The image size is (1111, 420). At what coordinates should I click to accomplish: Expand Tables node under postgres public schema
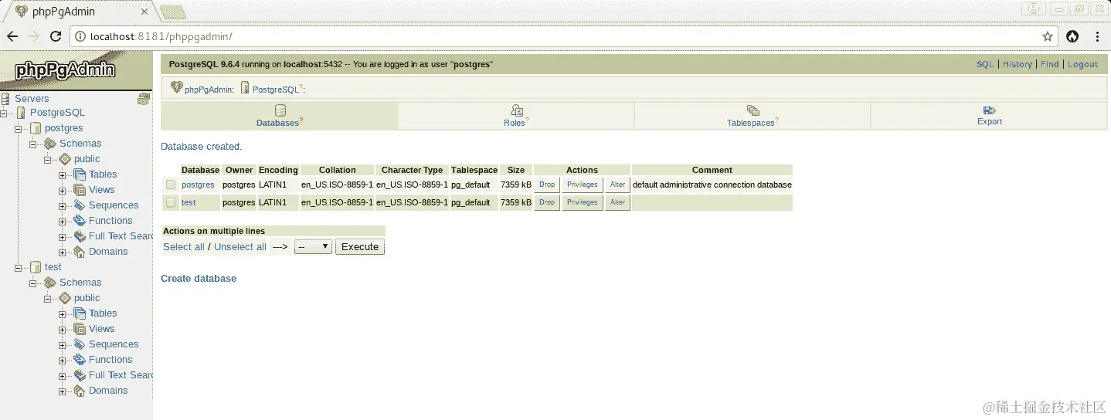click(x=63, y=174)
